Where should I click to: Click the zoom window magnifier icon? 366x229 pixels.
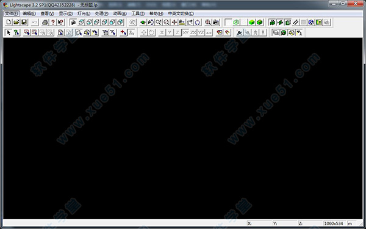[167, 22]
